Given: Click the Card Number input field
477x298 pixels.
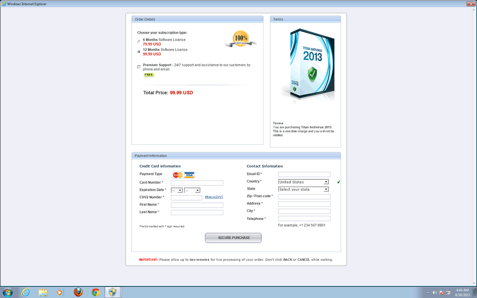Looking at the screenshot, I should coord(197,183).
